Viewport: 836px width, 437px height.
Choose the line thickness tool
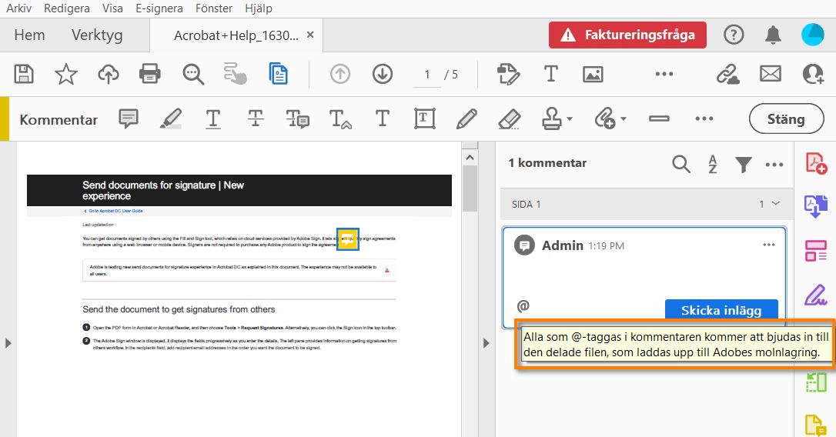pyautogui.click(x=659, y=118)
